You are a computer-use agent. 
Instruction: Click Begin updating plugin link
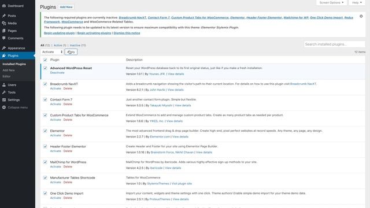59,33
